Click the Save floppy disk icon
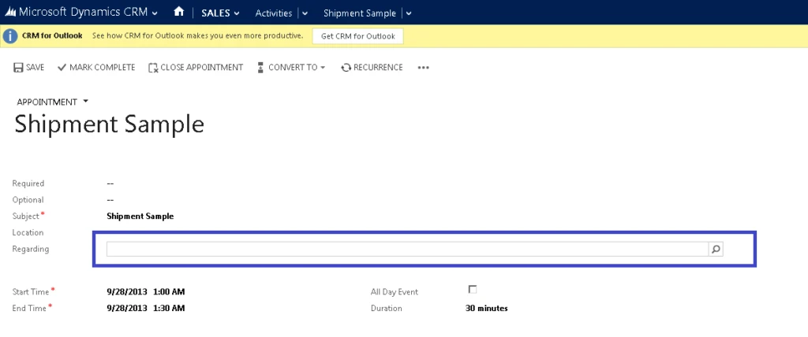Screen dimensions: 808x337 18,68
